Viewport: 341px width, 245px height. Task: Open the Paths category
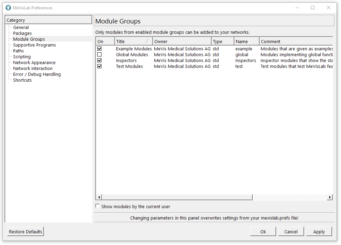(x=18, y=51)
